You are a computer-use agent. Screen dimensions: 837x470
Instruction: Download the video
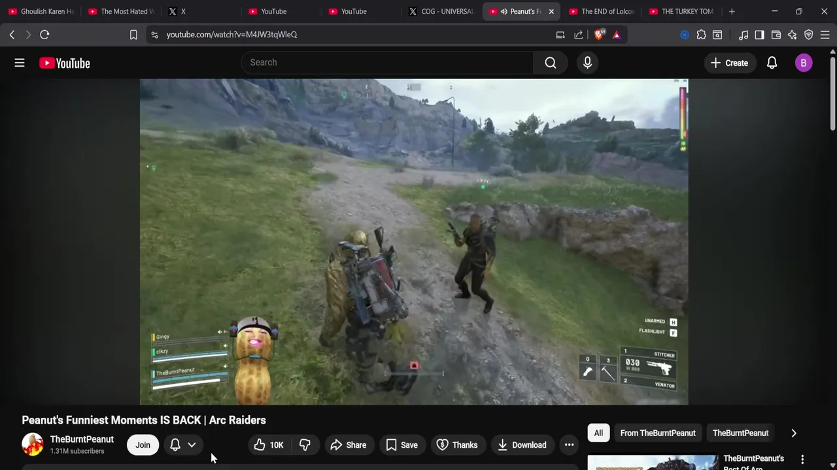pos(522,445)
